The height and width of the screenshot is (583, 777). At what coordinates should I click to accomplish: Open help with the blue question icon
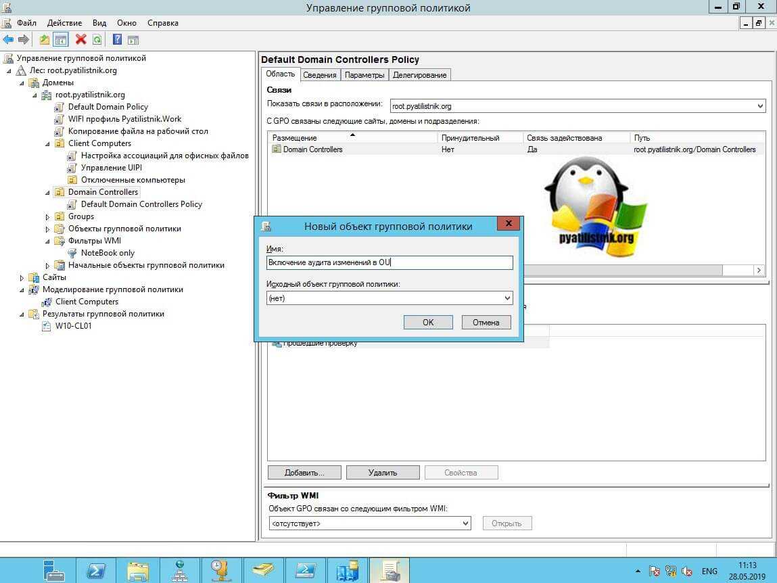[x=117, y=40]
